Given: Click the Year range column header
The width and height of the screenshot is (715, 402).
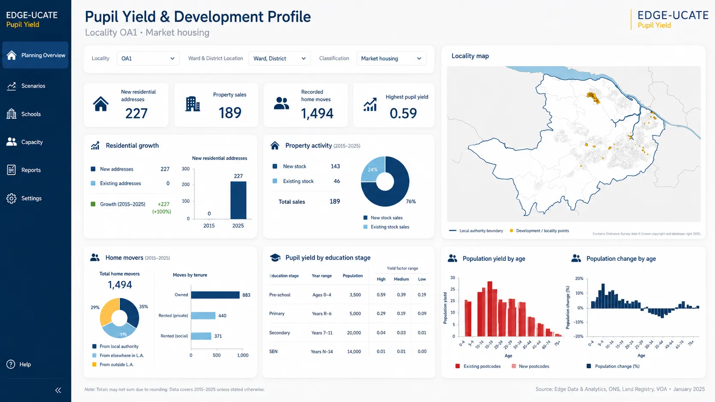Looking at the screenshot, I should (322, 276).
